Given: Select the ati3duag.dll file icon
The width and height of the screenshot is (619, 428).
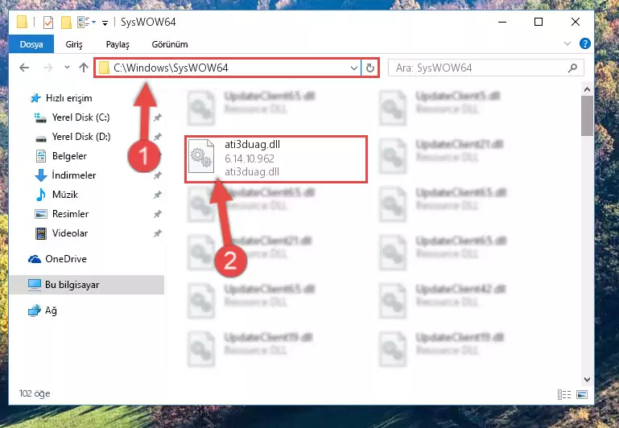Looking at the screenshot, I should coord(201,156).
